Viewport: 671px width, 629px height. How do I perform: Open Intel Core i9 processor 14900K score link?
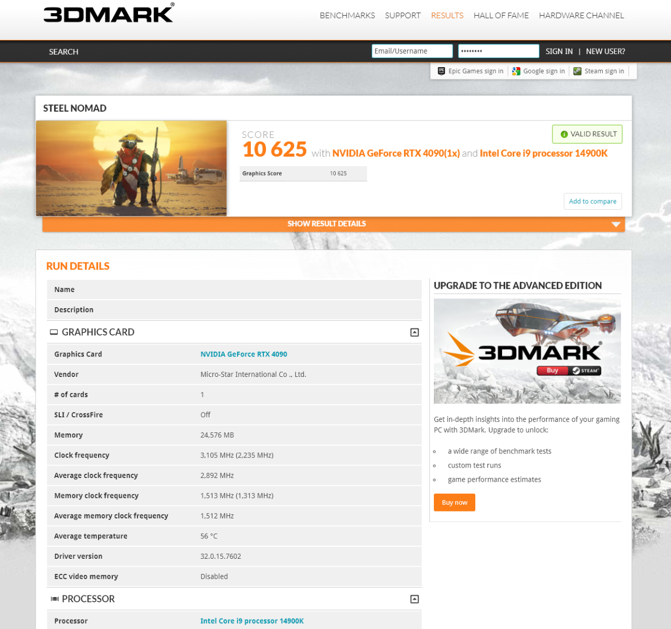point(544,153)
